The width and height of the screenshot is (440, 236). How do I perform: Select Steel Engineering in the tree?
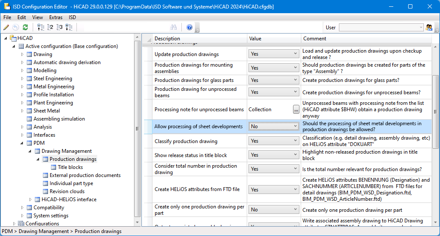point(53,79)
